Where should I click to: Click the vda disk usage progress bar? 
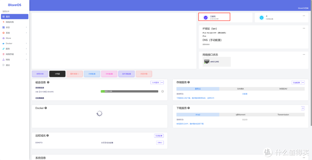coord(129,92)
